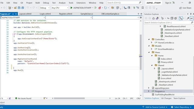Toggle Track Active Item button in Solution Explorer
This screenshot has width=194, height=109.
(181, 18)
